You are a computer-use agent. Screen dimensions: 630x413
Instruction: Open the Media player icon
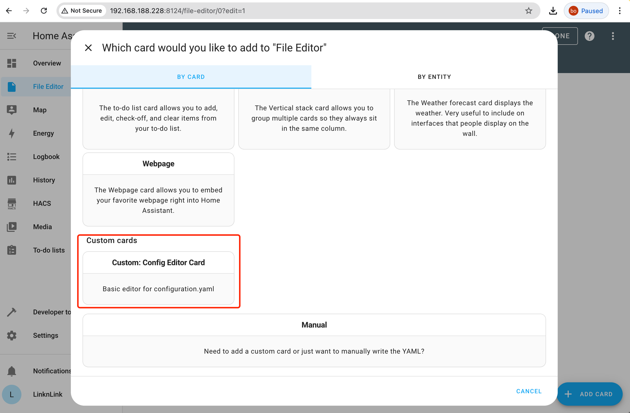(11, 227)
